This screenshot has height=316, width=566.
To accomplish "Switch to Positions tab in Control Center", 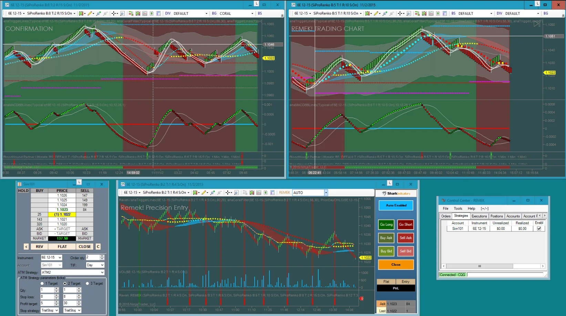I will pos(496,216).
